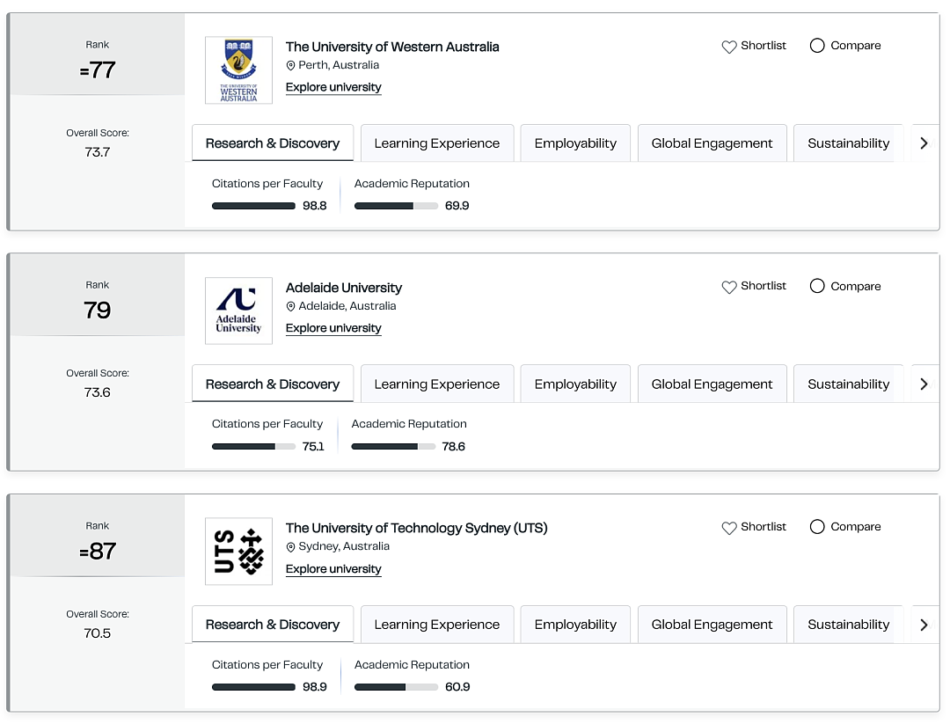Select Research & Discovery tab for Western Australia

[273, 143]
